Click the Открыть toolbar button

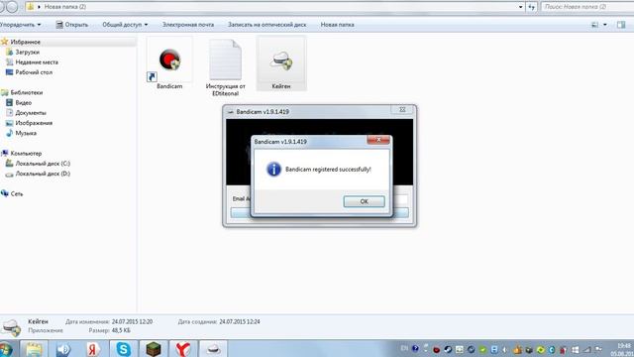pyautogui.click(x=72, y=25)
